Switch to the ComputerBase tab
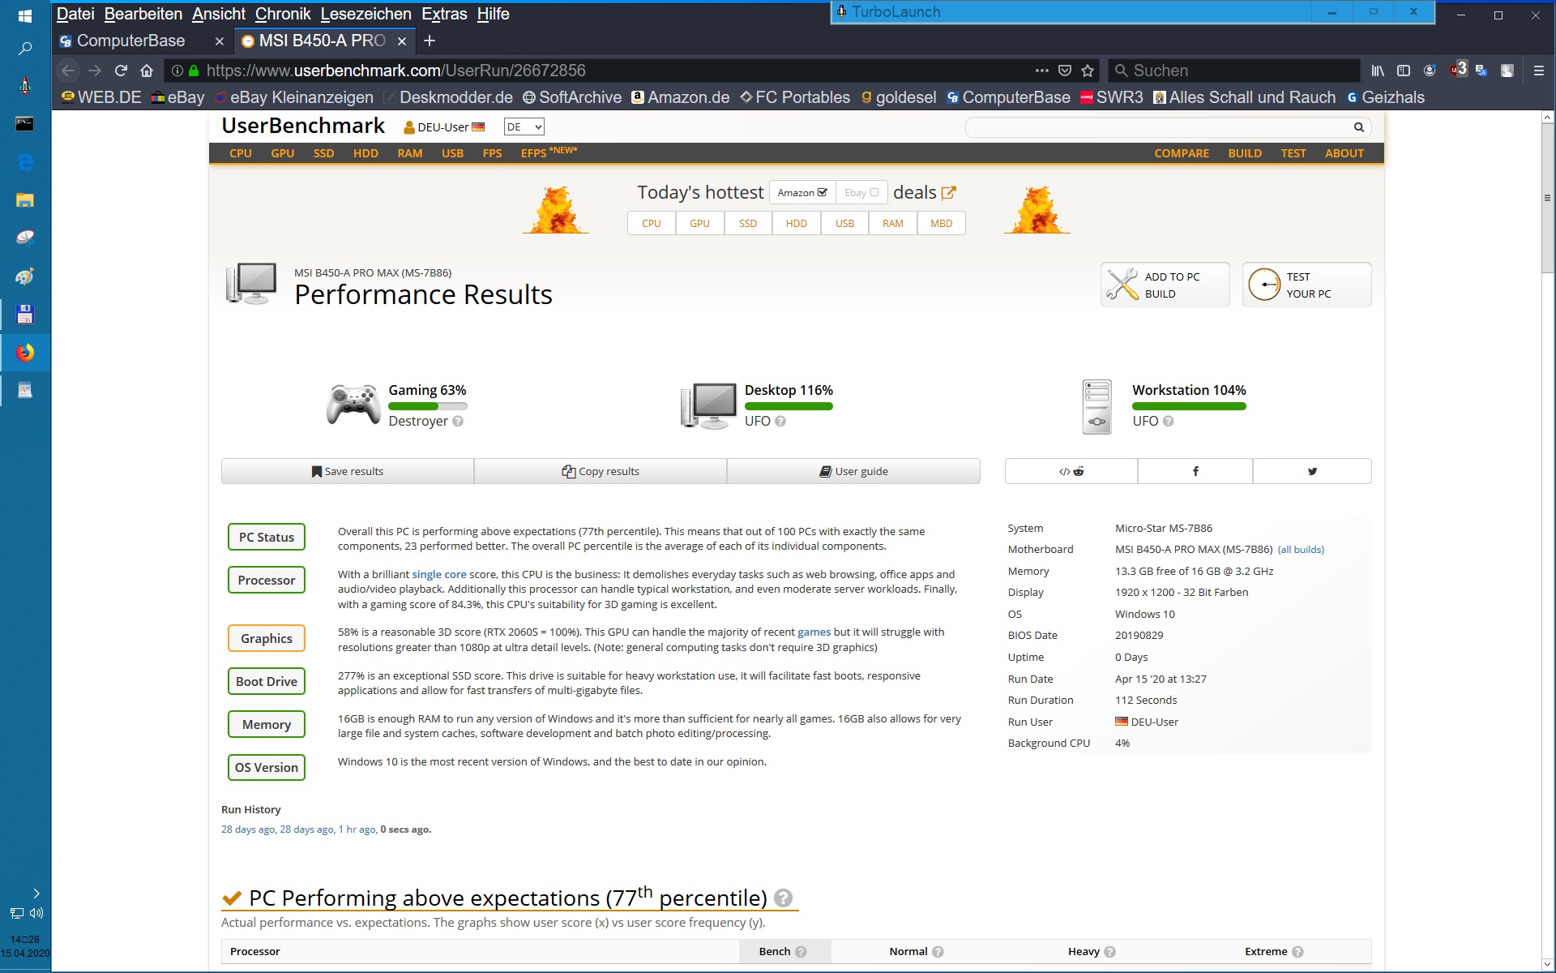The image size is (1556, 973). [x=131, y=41]
